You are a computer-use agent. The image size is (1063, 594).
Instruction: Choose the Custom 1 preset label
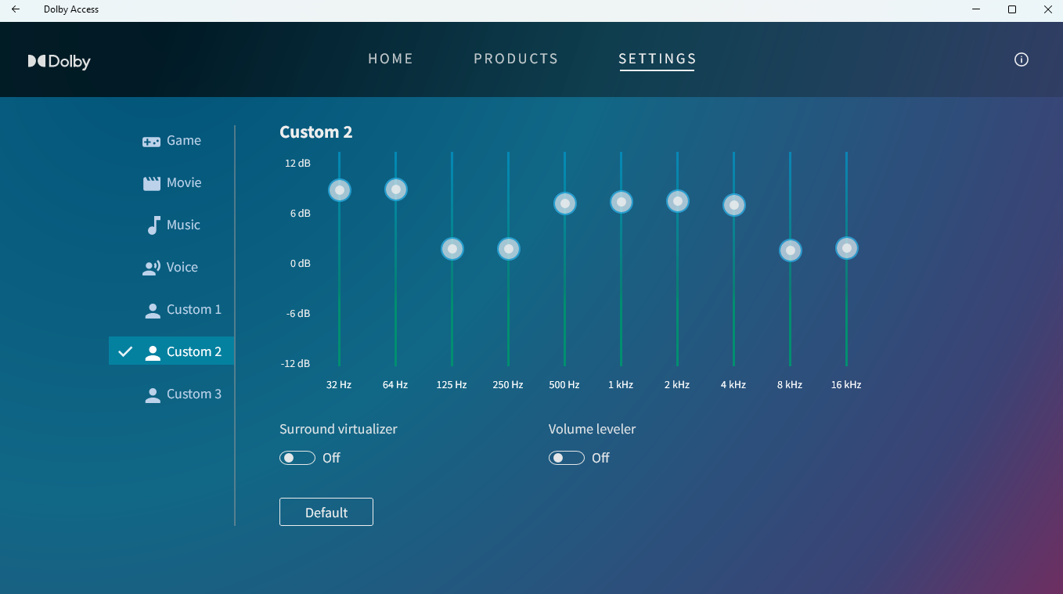(194, 310)
